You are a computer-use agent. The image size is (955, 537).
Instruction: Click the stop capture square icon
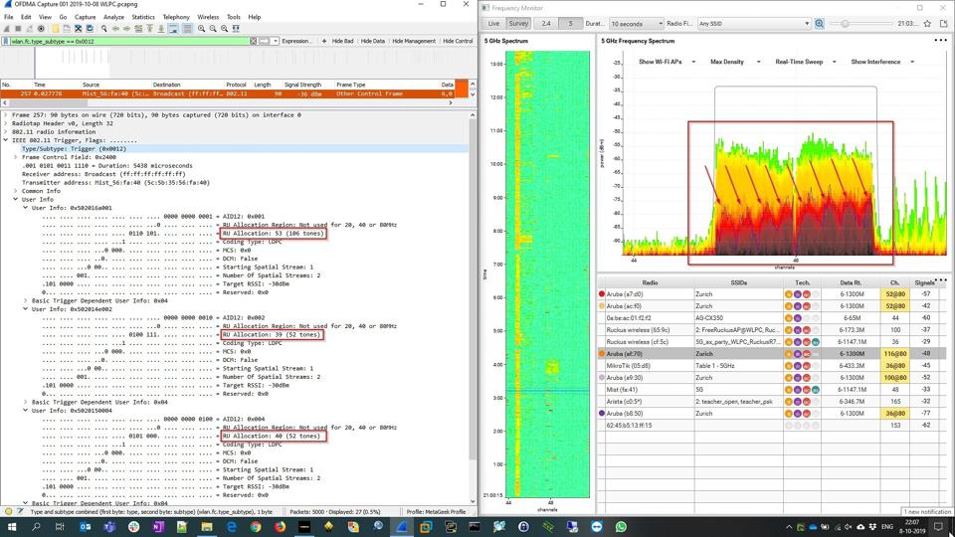[18, 29]
